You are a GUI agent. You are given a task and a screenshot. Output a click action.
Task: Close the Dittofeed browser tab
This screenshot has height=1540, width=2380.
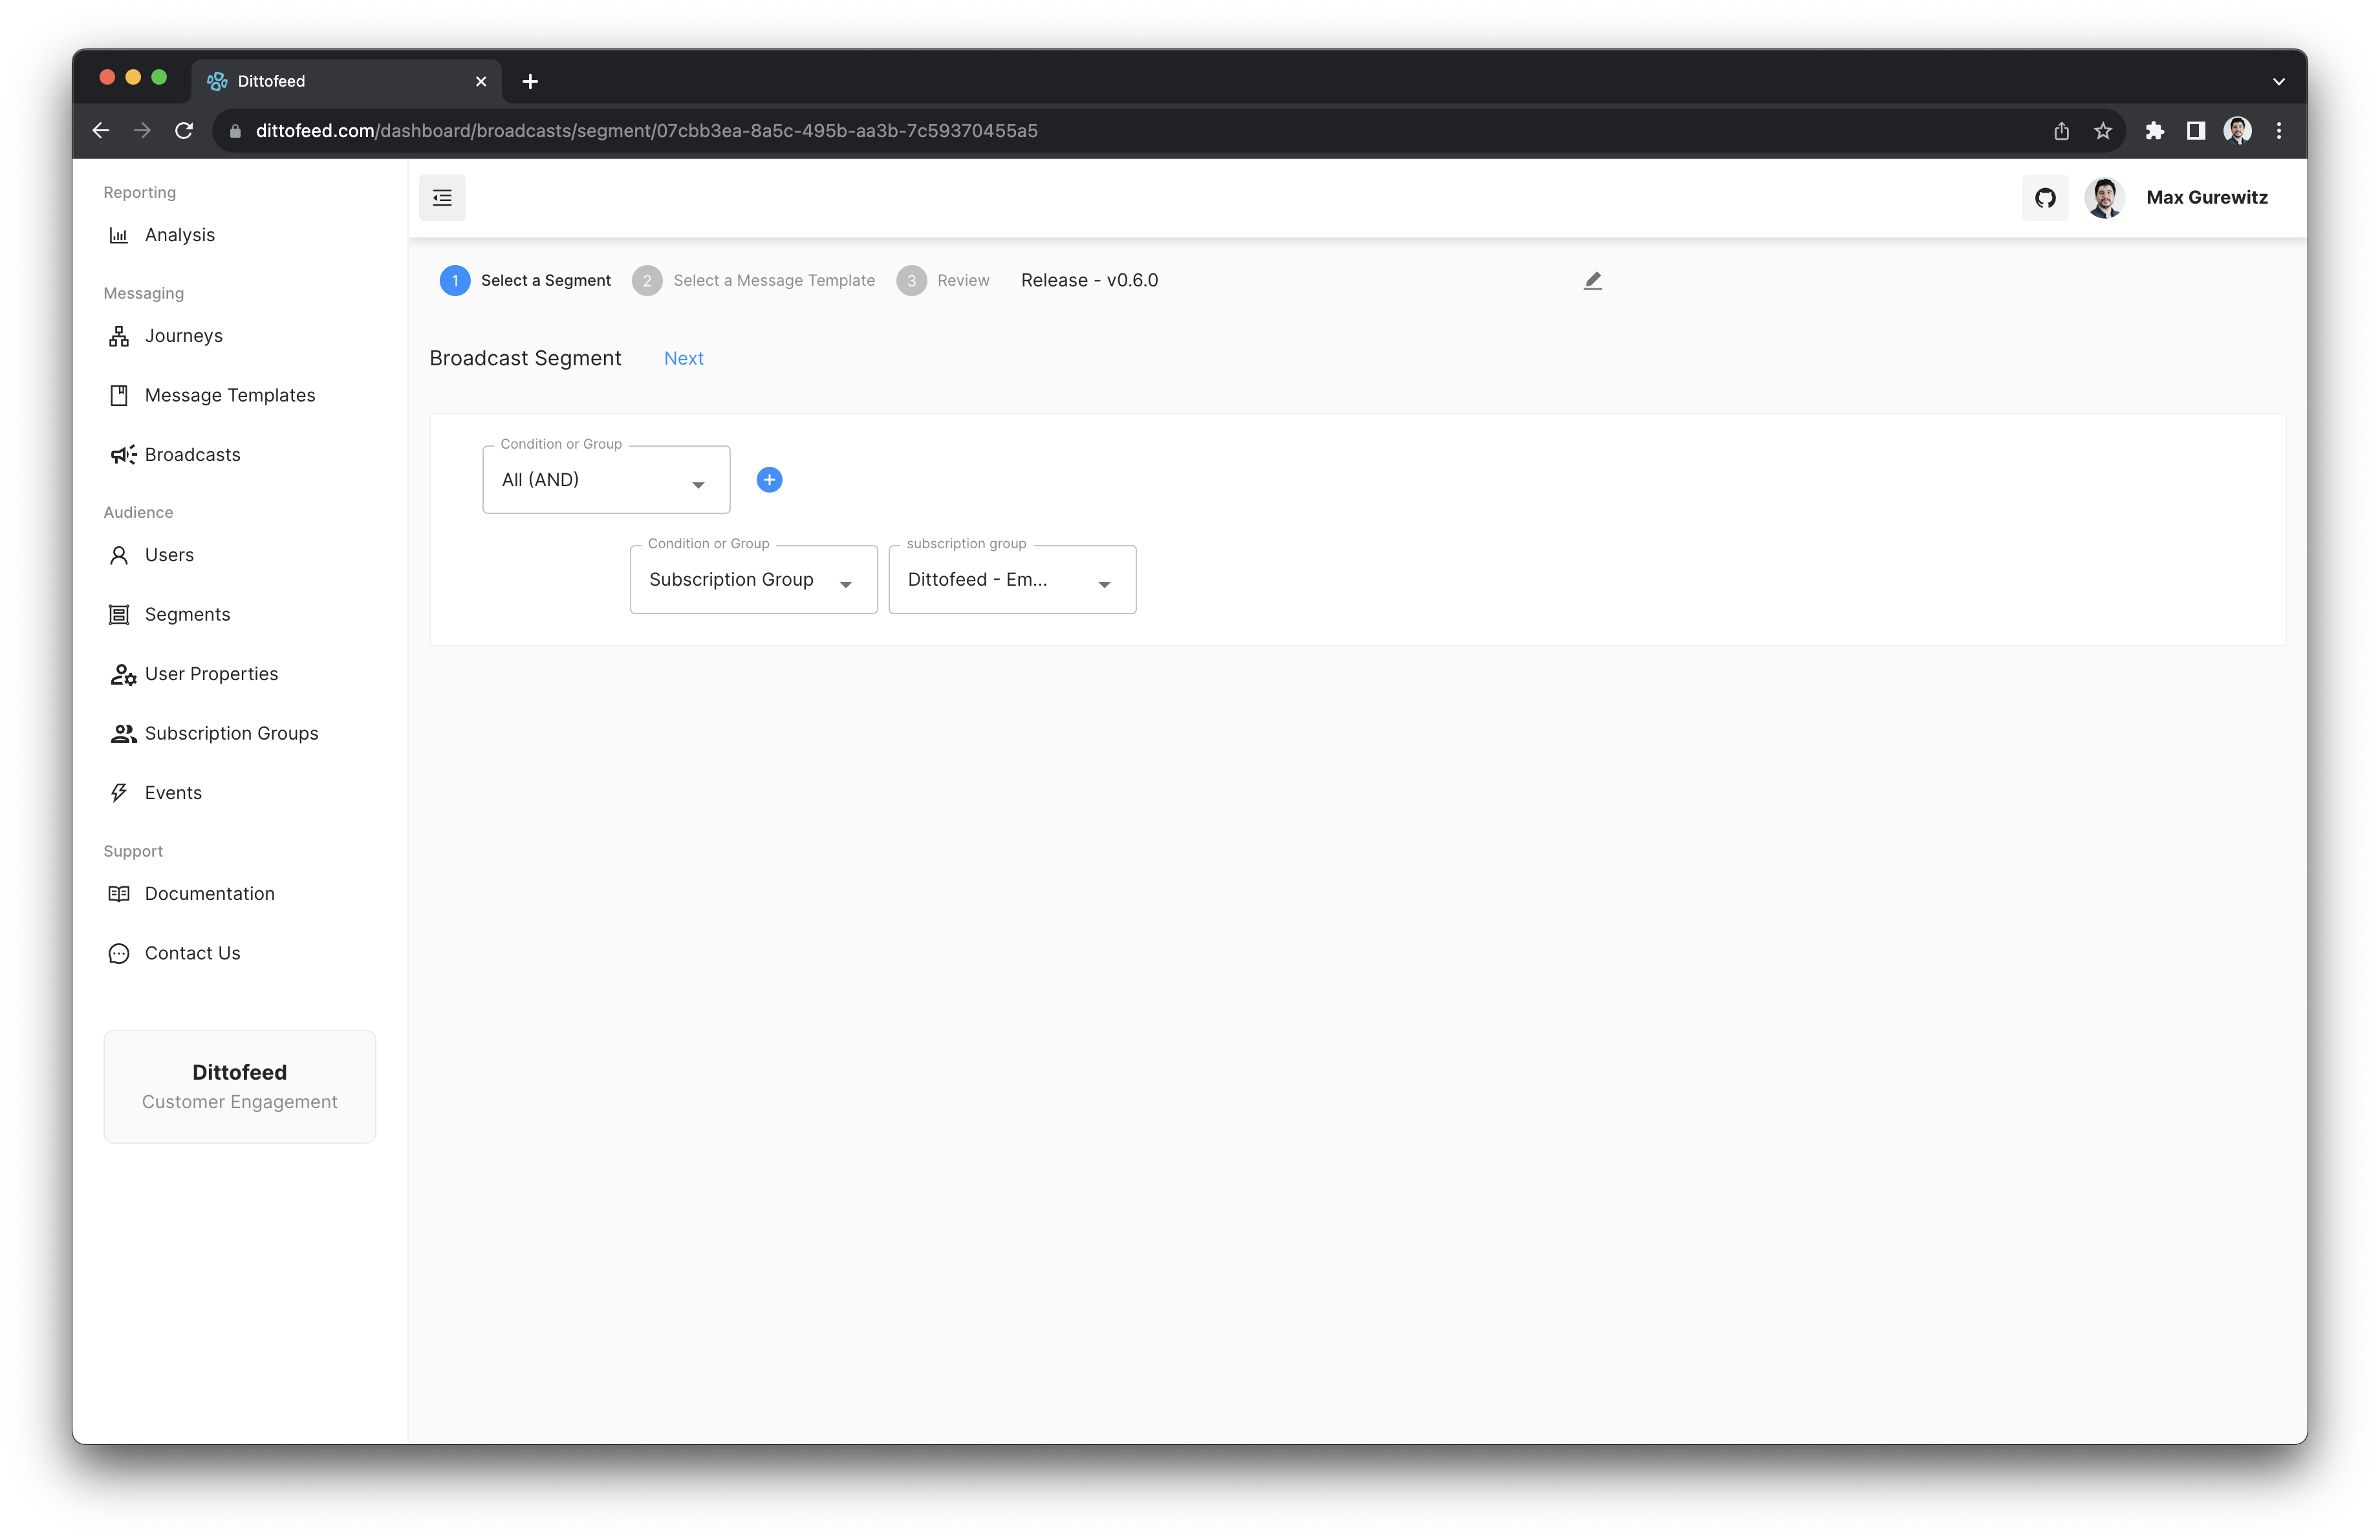[481, 82]
